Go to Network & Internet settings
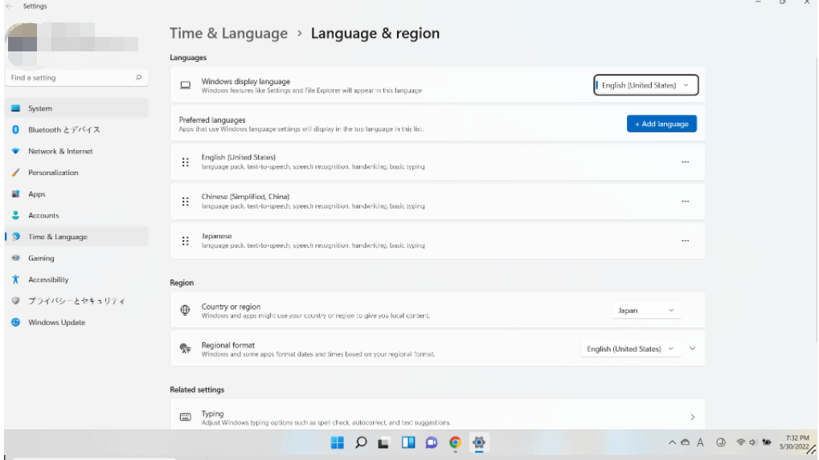Viewport: 819px width, 460px height. (76, 151)
